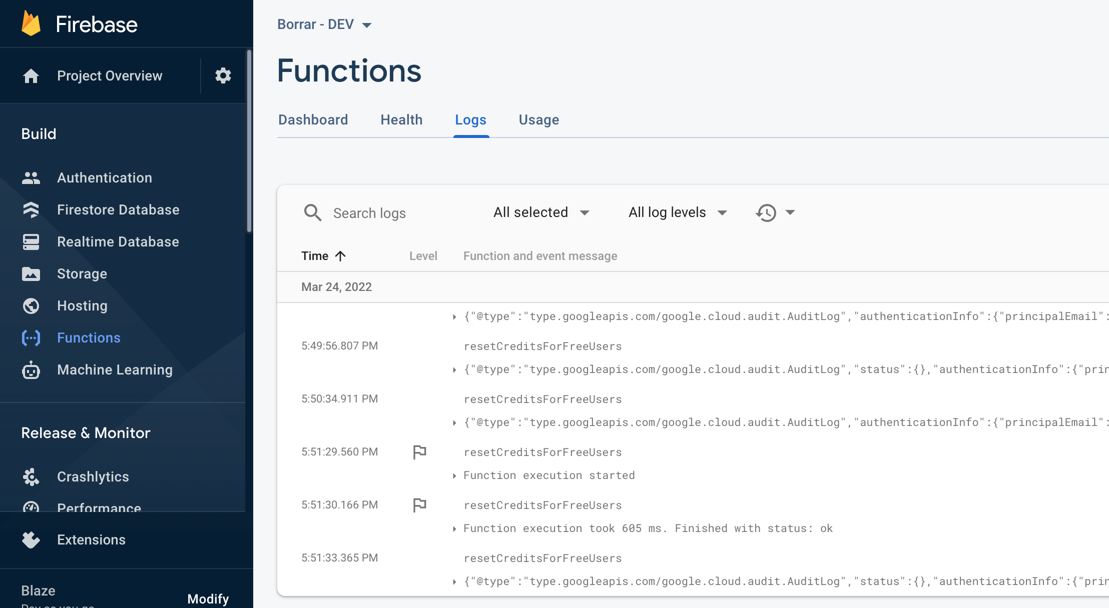Open project settings gear icon
This screenshot has width=1109, height=608.
click(x=223, y=75)
